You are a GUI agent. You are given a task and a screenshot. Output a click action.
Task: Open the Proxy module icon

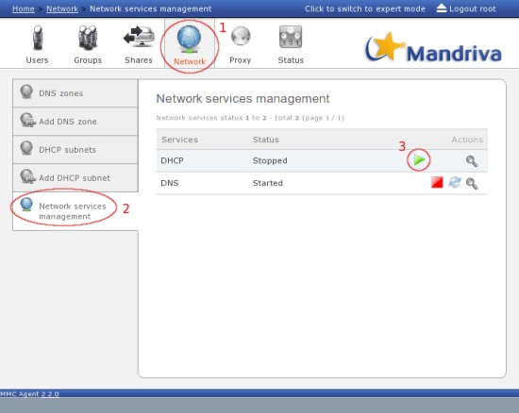(241, 36)
